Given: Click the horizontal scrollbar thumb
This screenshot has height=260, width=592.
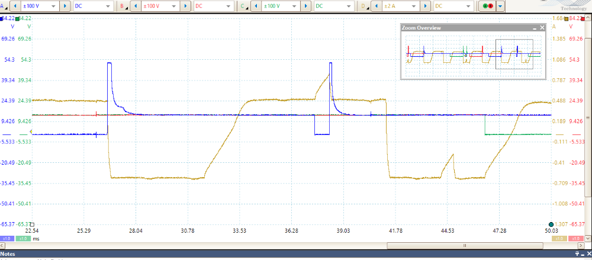Looking at the screenshot, I should coord(464,245).
